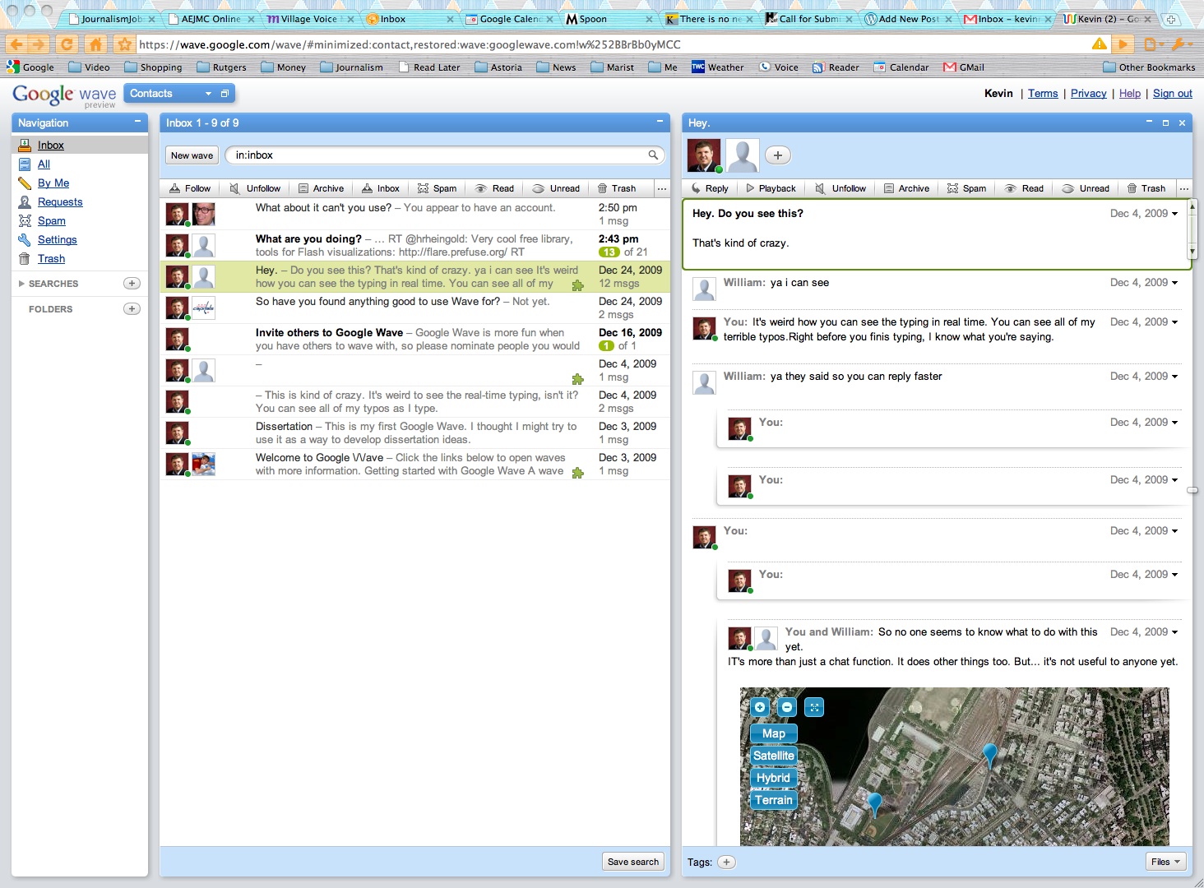
Task: Expand the Searches section triangle
Action: (x=21, y=284)
